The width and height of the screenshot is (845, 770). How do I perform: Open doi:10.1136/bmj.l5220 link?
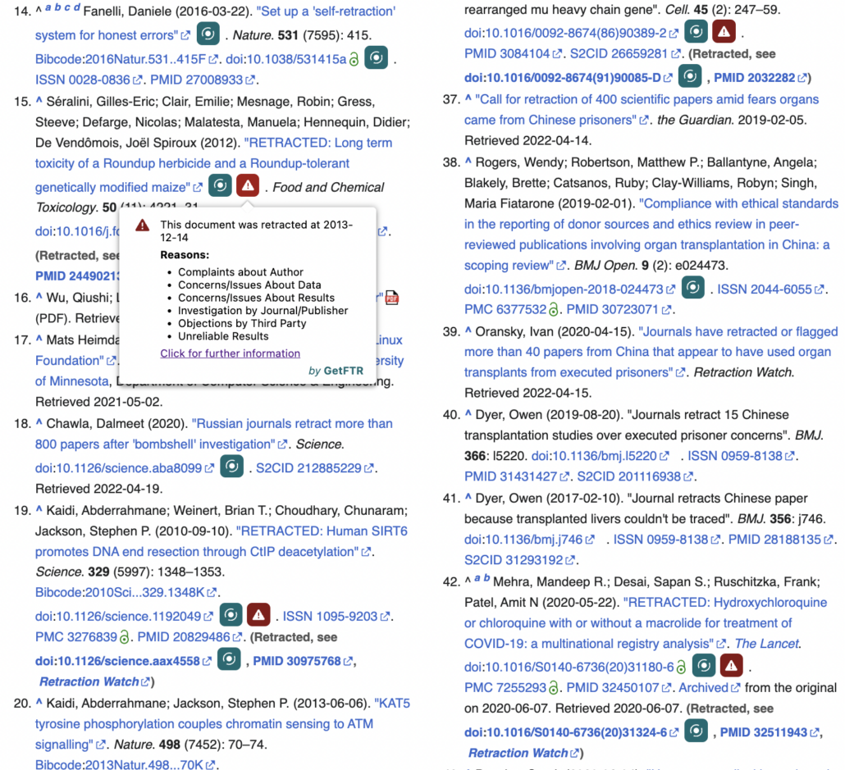tap(601, 456)
